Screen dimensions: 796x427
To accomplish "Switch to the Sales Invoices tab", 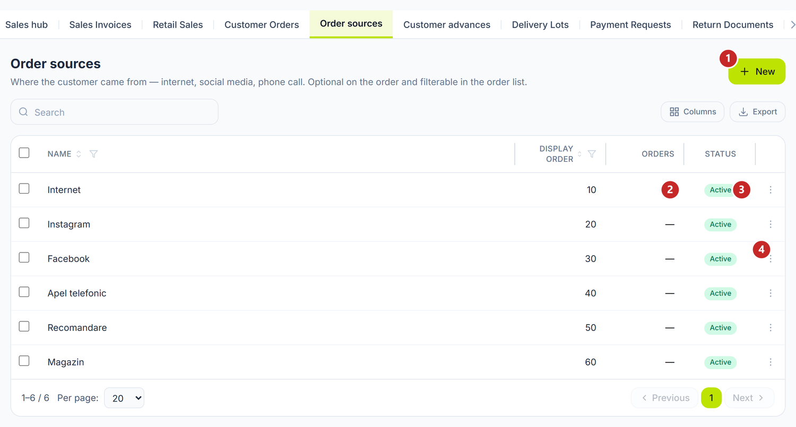I will [100, 24].
